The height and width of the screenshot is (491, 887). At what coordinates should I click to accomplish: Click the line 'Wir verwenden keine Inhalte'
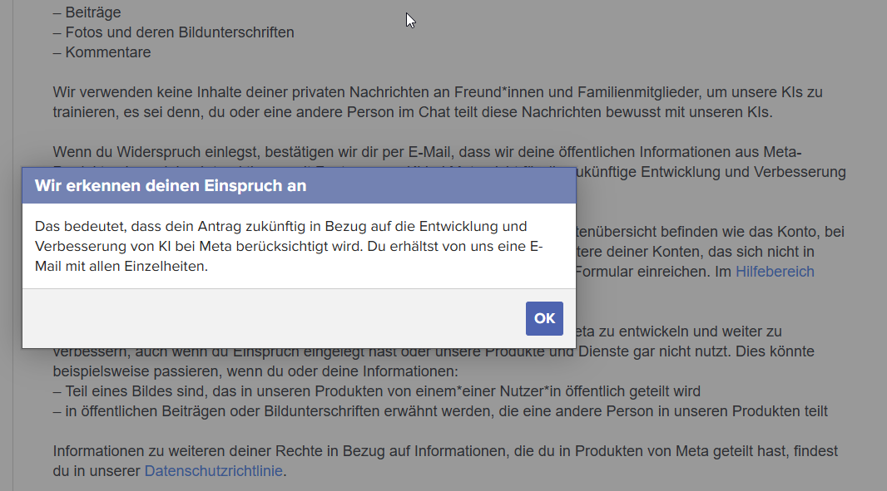coord(437,92)
